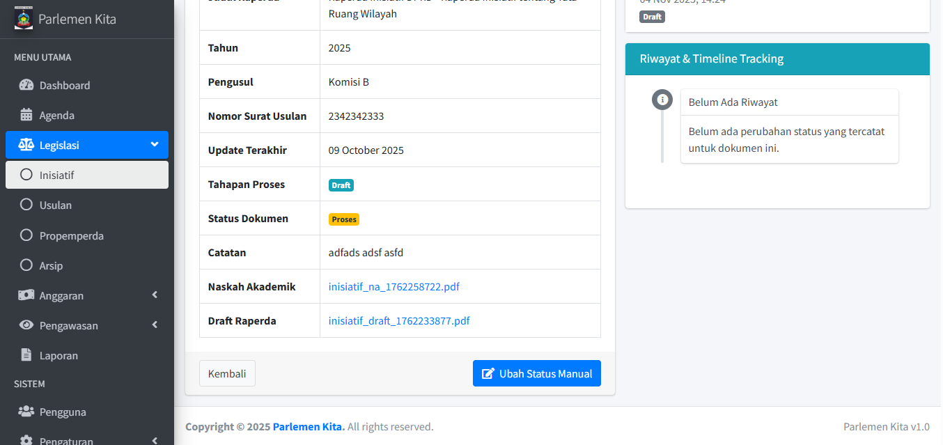
Task: Click the Legislasi balance scale icon
Action: 26,145
